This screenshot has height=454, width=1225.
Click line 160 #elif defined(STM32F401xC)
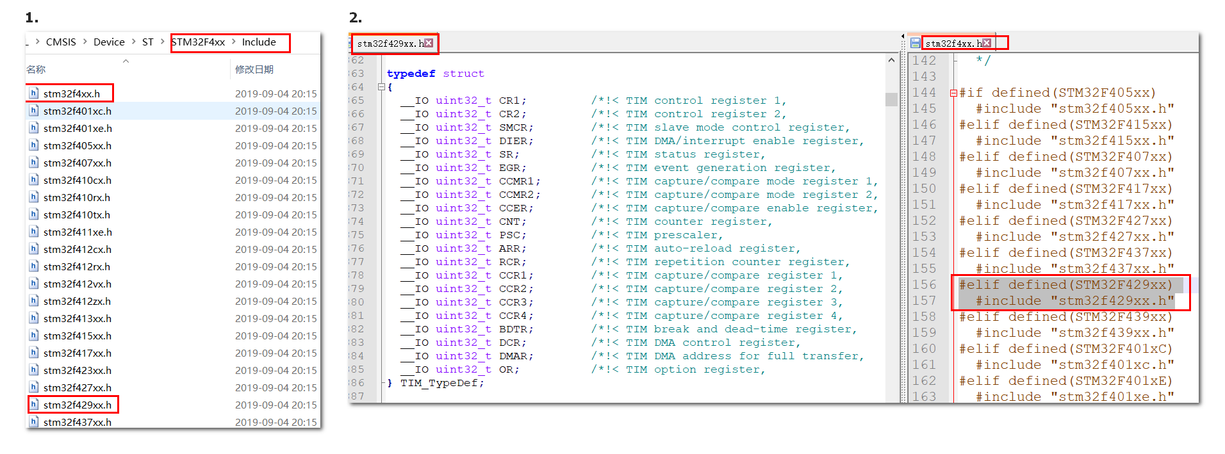(1065, 349)
